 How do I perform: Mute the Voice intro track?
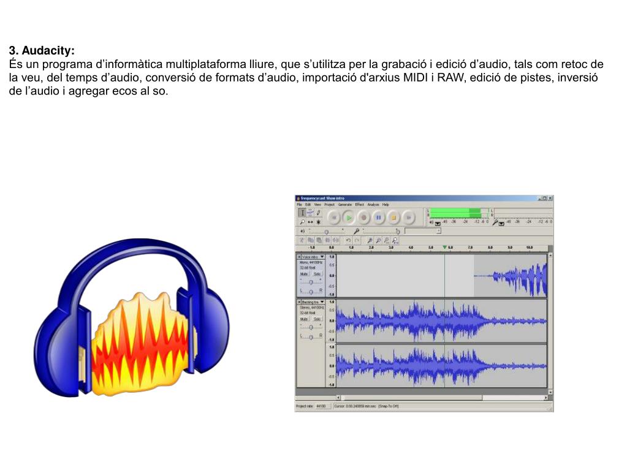[x=304, y=274]
